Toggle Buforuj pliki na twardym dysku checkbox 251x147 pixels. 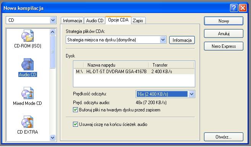point(75,110)
